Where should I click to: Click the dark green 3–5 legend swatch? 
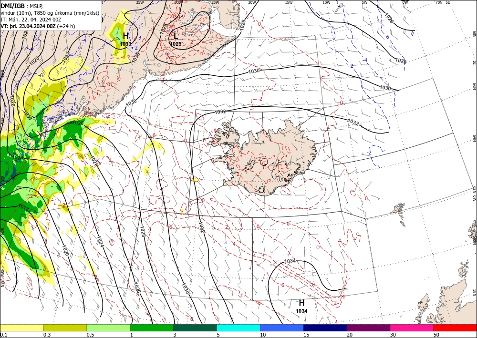(195, 328)
